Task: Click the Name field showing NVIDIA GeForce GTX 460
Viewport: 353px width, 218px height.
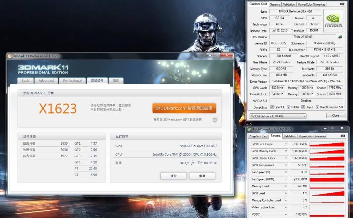Action: click(295, 11)
